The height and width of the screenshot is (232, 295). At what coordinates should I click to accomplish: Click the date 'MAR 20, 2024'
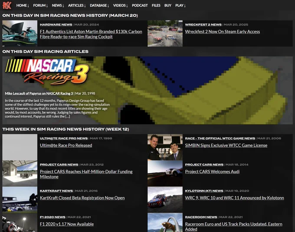point(86,25)
